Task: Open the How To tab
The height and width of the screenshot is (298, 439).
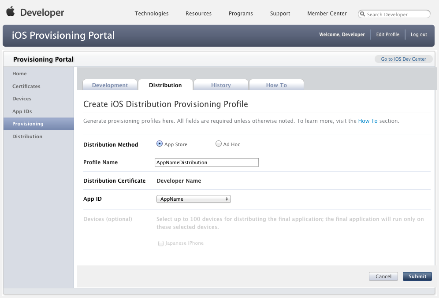Action: pyautogui.click(x=276, y=85)
